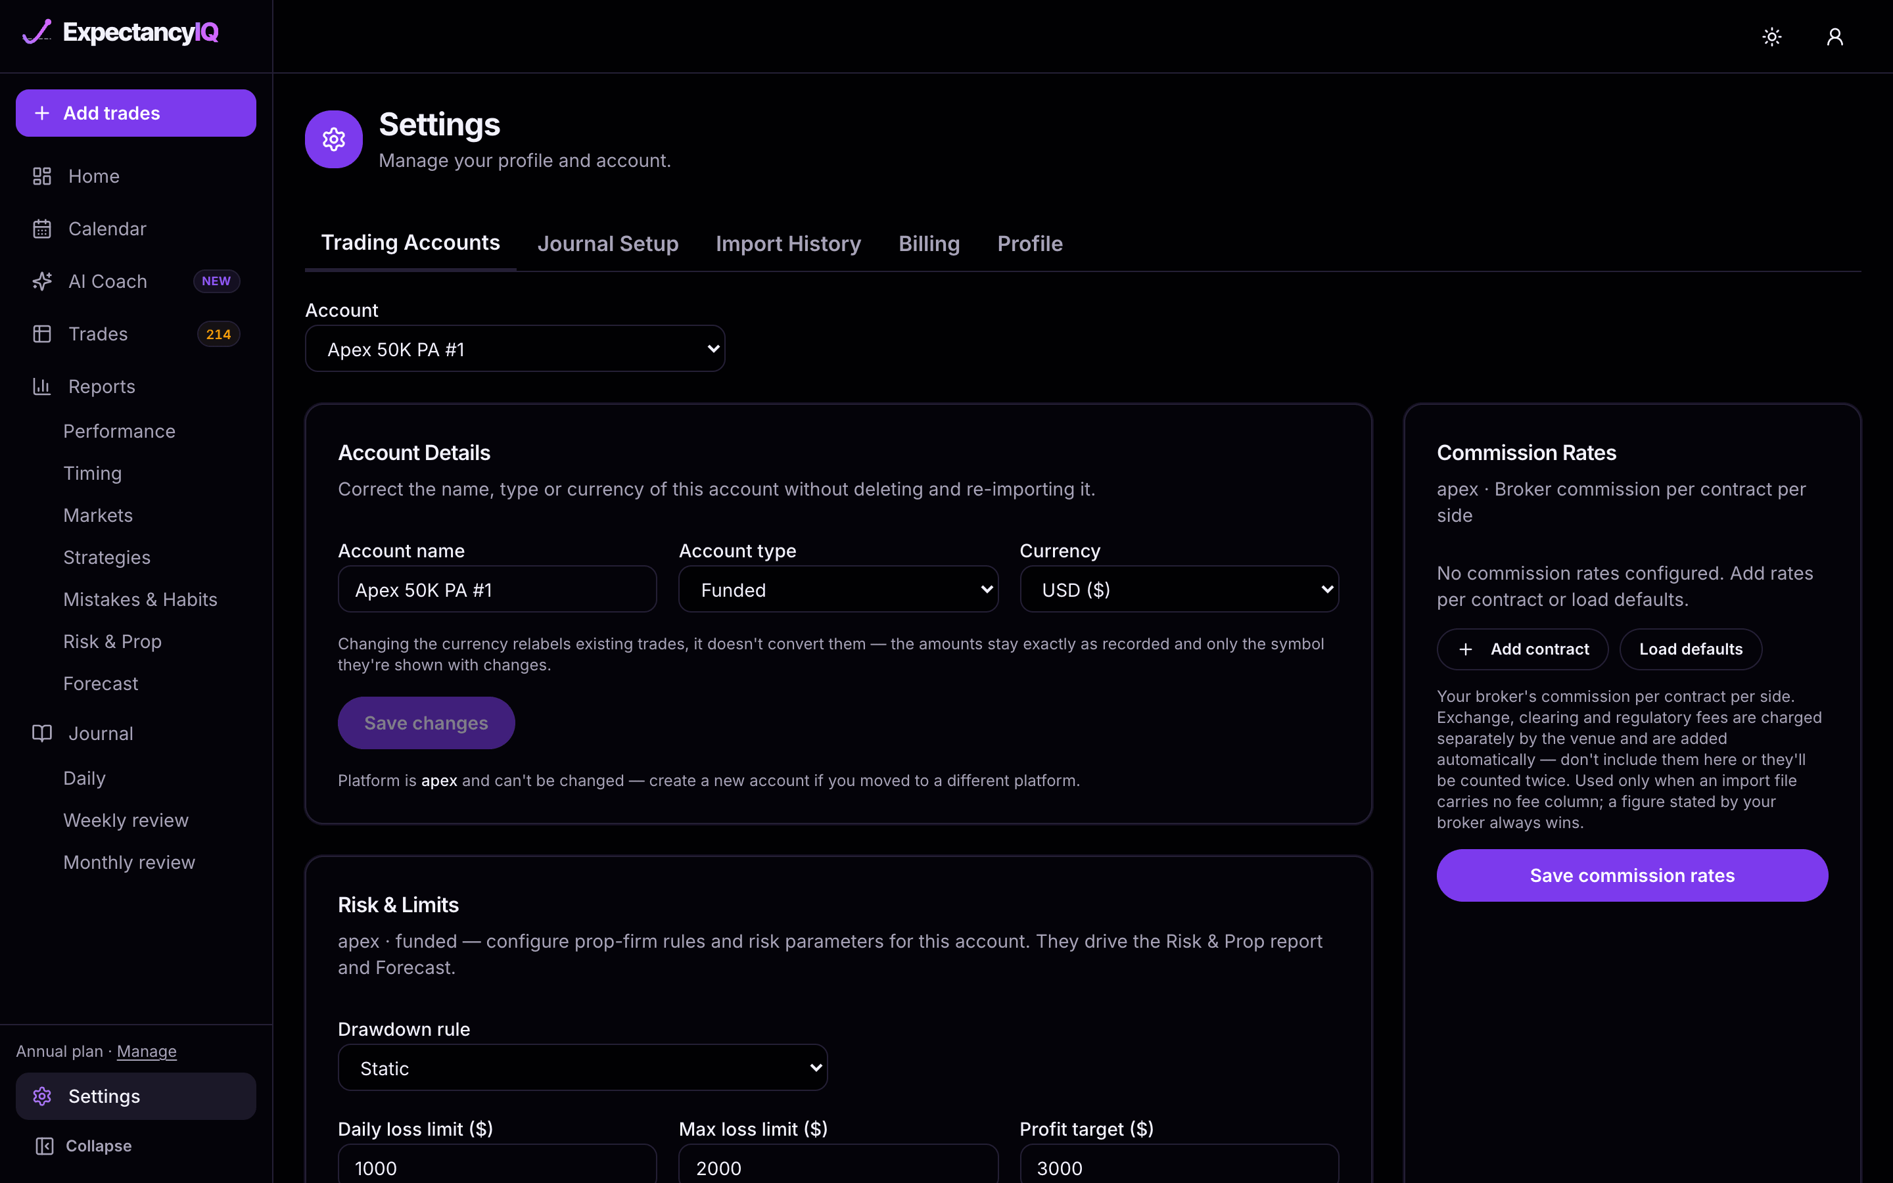Click the purple Settings header gear icon
Image resolution: width=1893 pixels, height=1183 pixels.
click(x=334, y=139)
